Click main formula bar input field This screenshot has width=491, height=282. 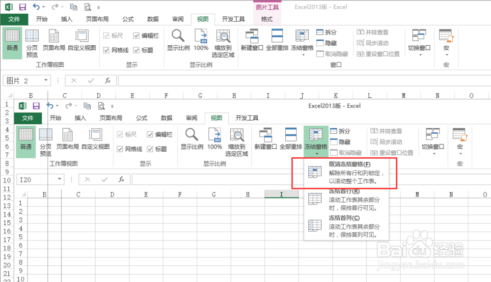tap(304, 81)
